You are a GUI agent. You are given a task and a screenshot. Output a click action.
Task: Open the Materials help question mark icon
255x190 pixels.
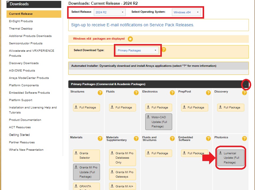click(x=100, y=139)
